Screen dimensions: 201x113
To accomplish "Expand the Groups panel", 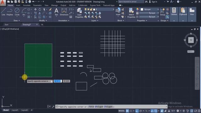I will coord(164,20).
